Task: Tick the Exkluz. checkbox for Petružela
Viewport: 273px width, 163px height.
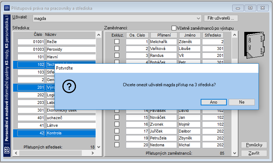Action: click(117, 138)
